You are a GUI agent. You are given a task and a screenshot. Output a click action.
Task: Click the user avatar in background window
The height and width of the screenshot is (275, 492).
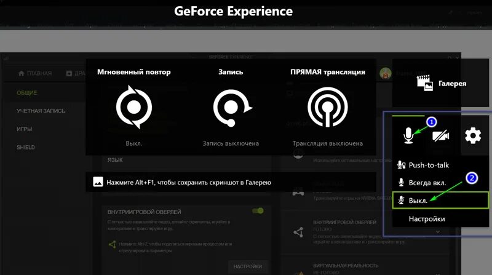(x=386, y=73)
